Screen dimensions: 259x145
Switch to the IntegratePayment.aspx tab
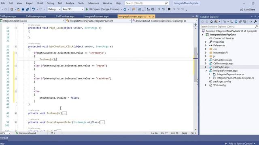[x=96, y=17]
